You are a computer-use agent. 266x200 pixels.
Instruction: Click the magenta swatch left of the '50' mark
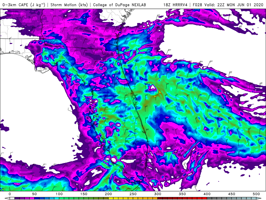[32, 198]
